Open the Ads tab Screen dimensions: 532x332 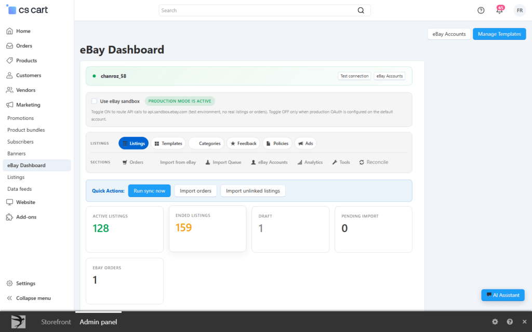pos(305,143)
